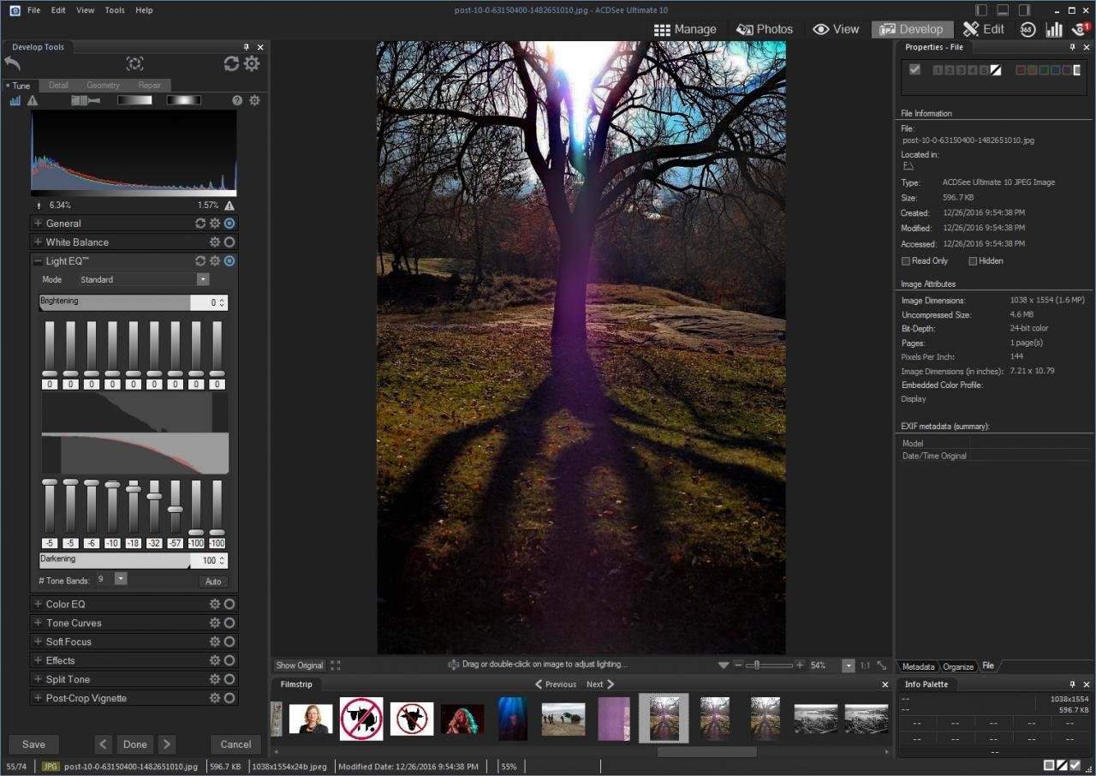This screenshot has height=776, width=1096.
Task: Open the Tools menu
Action: coord(114,10)
